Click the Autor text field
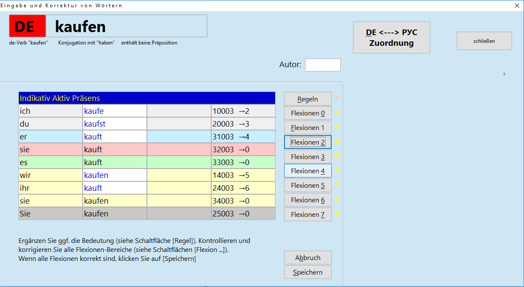The width and height of the screenshot is (524, 287). tap(322, 65)
